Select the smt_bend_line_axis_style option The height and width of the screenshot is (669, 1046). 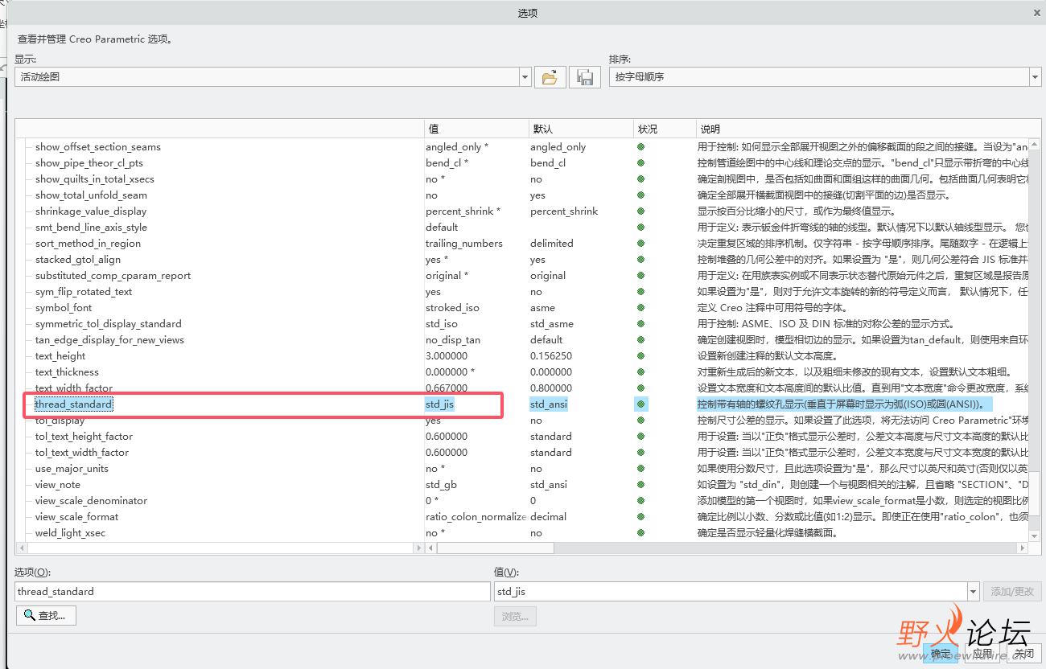pos(91,228)
